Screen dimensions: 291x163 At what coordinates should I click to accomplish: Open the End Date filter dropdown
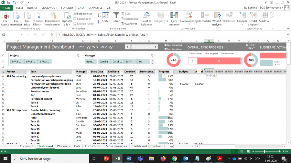[x=122, y=72]
